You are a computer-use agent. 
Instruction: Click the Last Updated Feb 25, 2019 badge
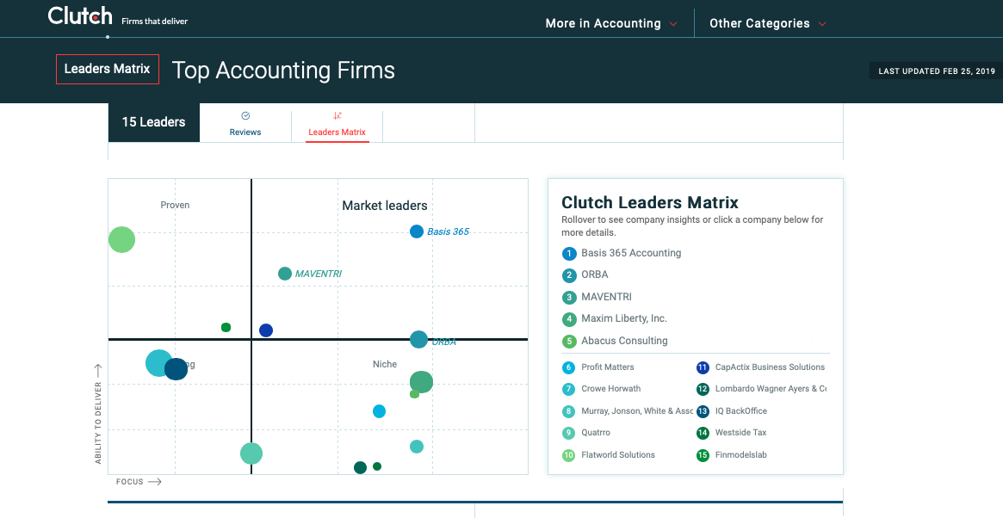click(936, 71)
